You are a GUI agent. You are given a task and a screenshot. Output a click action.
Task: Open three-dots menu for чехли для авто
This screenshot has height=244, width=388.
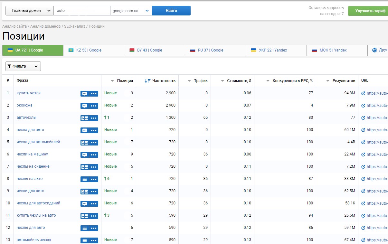pos(94,192)
